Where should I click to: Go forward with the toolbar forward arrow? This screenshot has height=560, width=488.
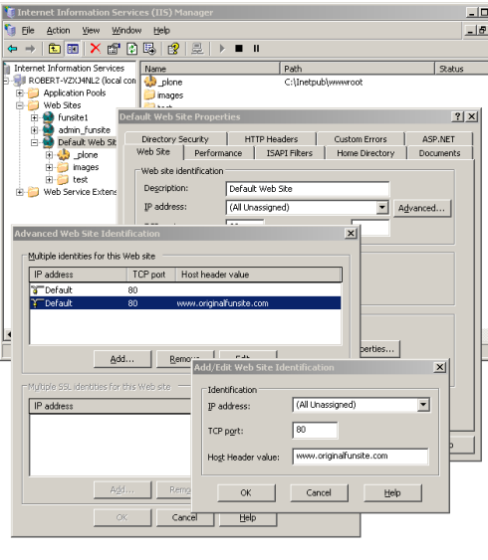pyautogui.click(x=31, y=49)
